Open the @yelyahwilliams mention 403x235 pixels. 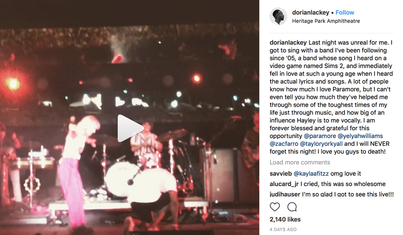pyautogui.click(x=360, y=136)
